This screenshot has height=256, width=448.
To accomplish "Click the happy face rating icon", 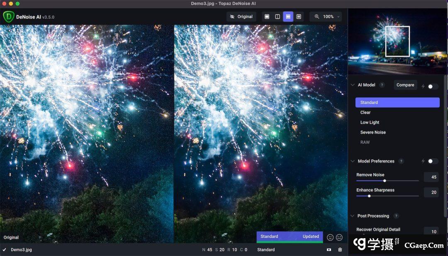I will (x=330, y=237).
